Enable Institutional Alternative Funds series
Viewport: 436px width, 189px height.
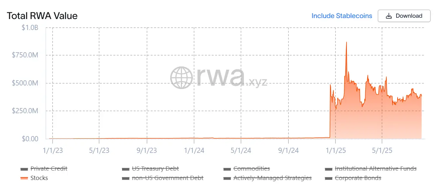[376, 169]
